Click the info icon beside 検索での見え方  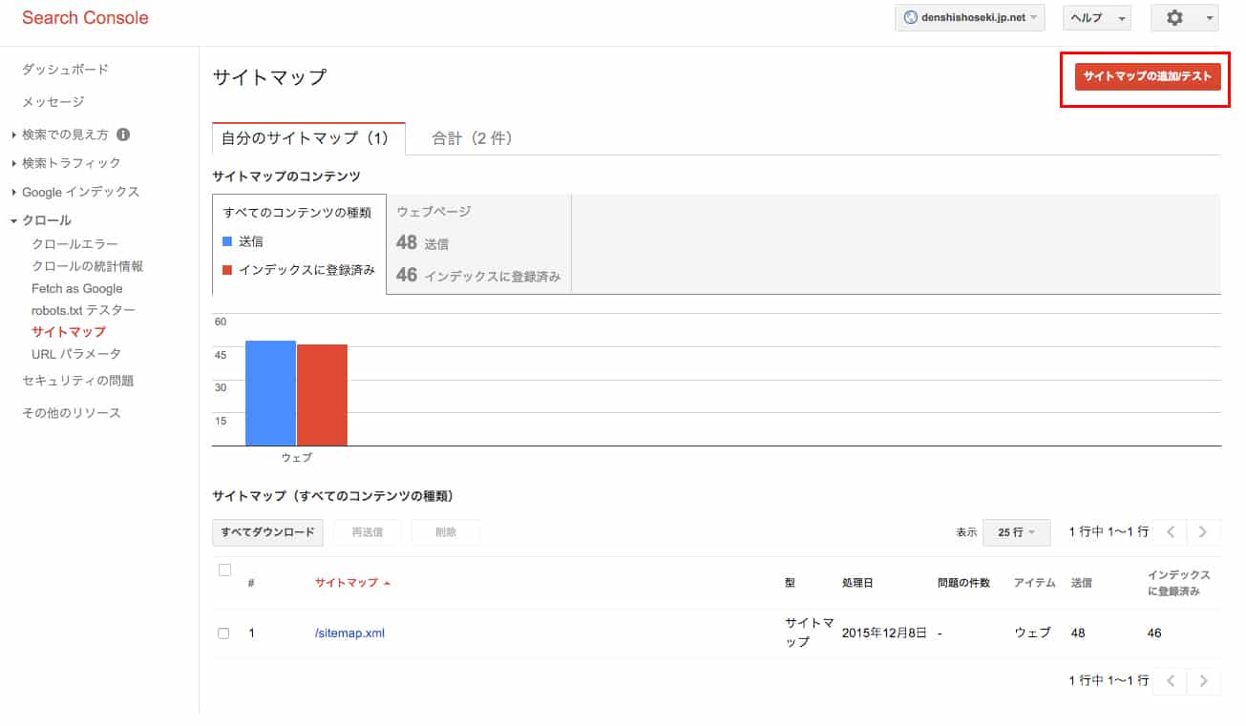tap(123, 135)
